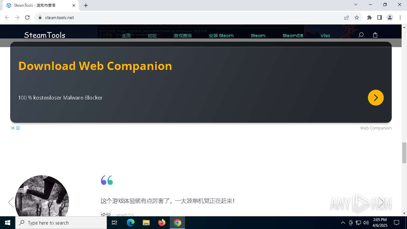The image size is (407, 229).
Task: Open the Chrome extensions puzzle icon
Action: [369, 17]
